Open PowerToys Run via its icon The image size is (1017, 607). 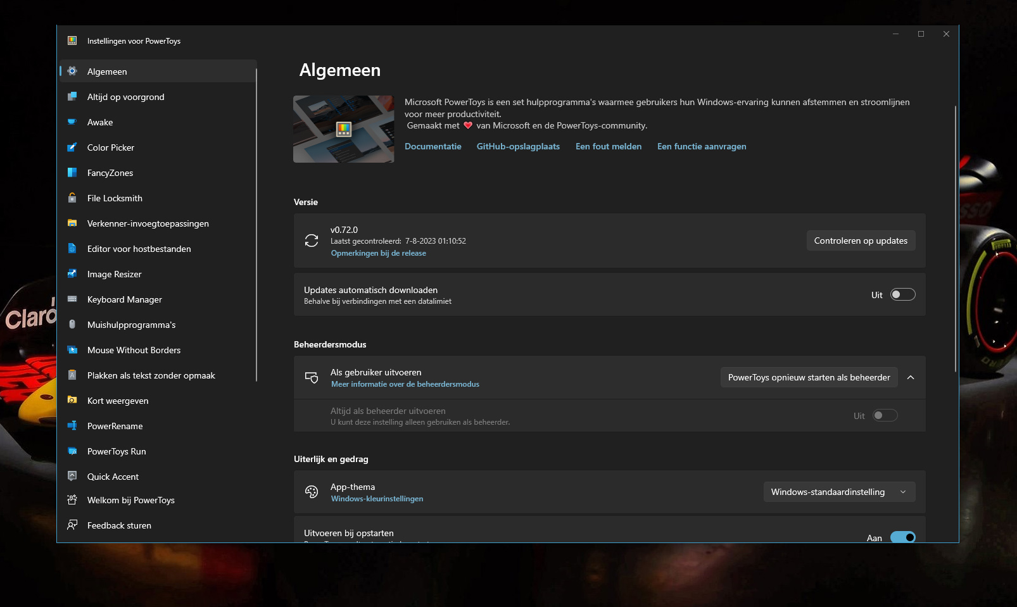coord(73,451)
